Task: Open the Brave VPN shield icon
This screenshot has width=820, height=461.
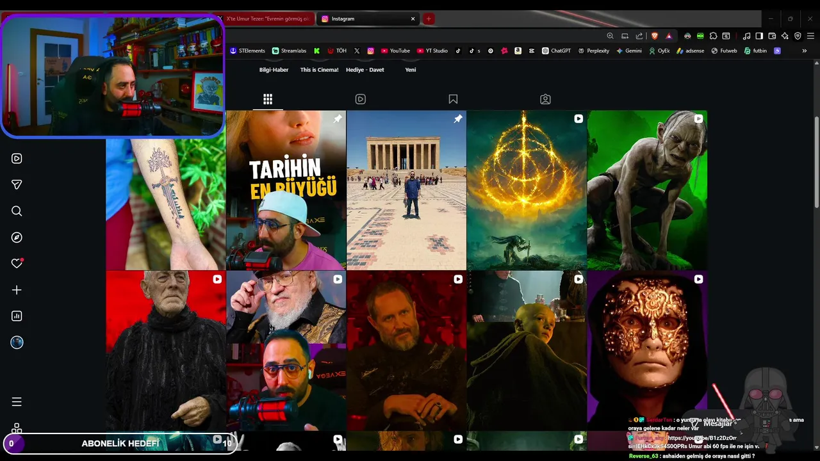Action: tap(798, 36)
